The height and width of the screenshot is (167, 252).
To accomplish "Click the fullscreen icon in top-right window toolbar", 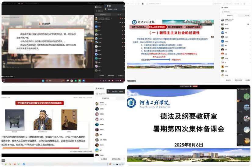I will (241, 4).
